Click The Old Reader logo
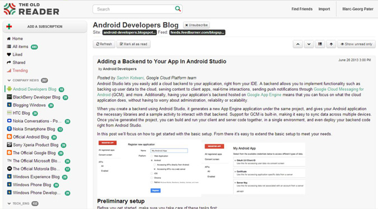The height and width of the screenshot is (209, 378). tap(31, 9)
